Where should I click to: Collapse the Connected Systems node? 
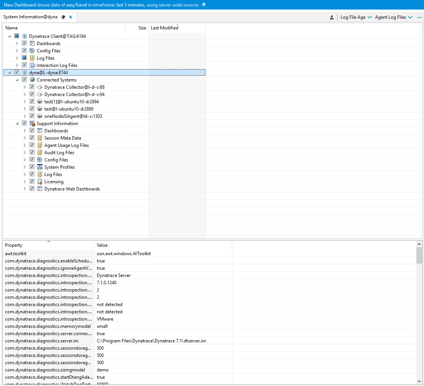click(17, 80)
